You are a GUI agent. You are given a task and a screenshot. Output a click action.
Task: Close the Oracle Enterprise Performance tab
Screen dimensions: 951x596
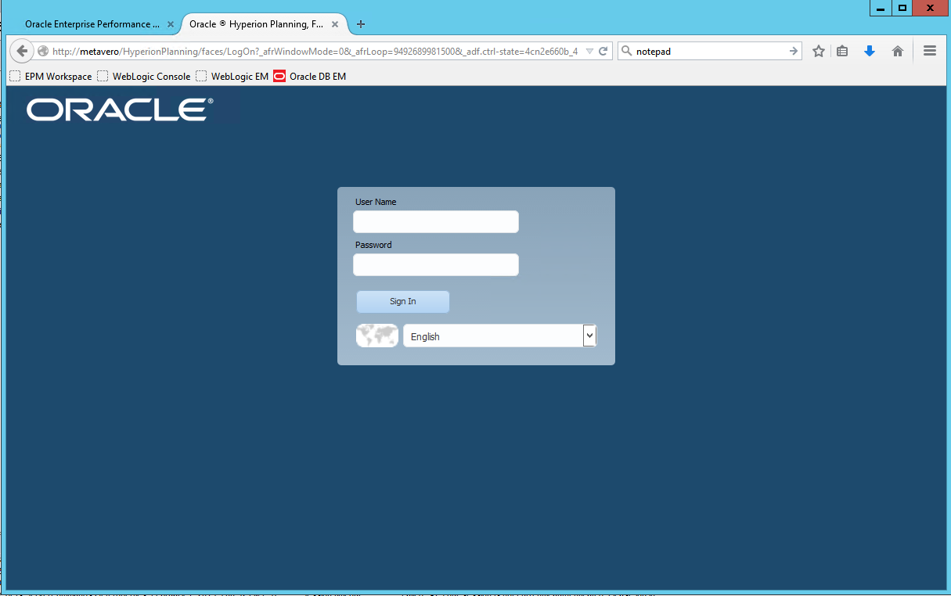pos(171,24)
